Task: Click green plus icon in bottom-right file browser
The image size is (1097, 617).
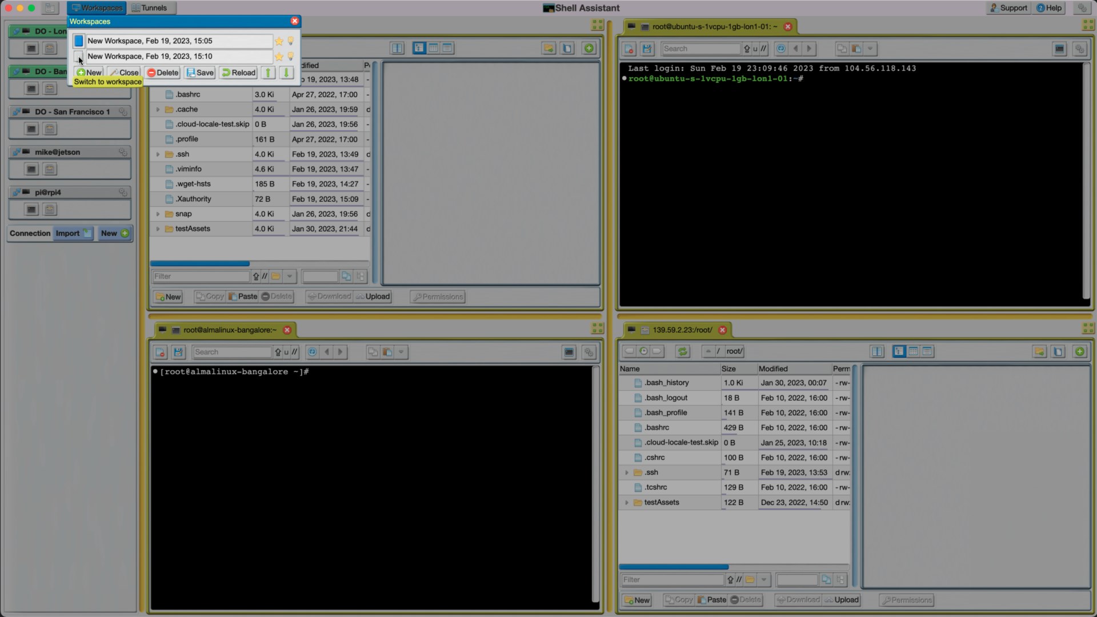Action: pyautogui.click(x=1079, y=351)
